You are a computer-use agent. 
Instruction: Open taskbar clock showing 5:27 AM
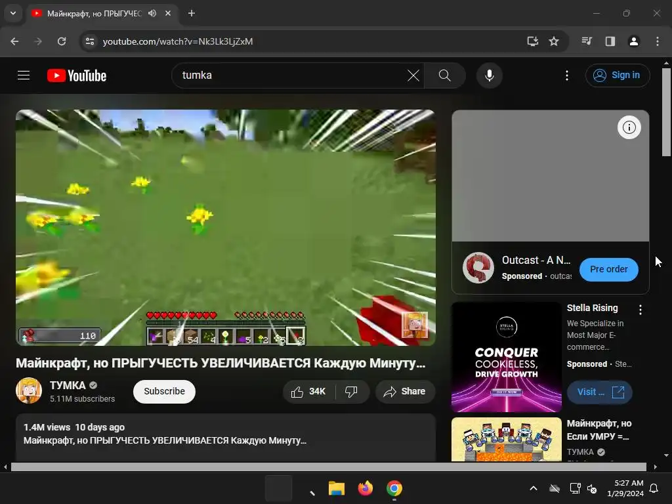[625, 488]
